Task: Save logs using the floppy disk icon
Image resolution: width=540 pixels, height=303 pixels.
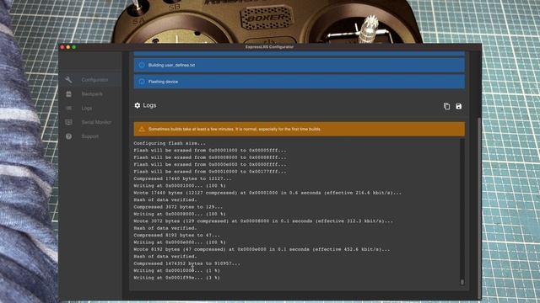Action: click(459, 106)
